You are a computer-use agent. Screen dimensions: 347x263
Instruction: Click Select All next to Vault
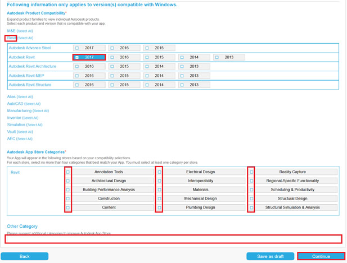tap(25, 132)
